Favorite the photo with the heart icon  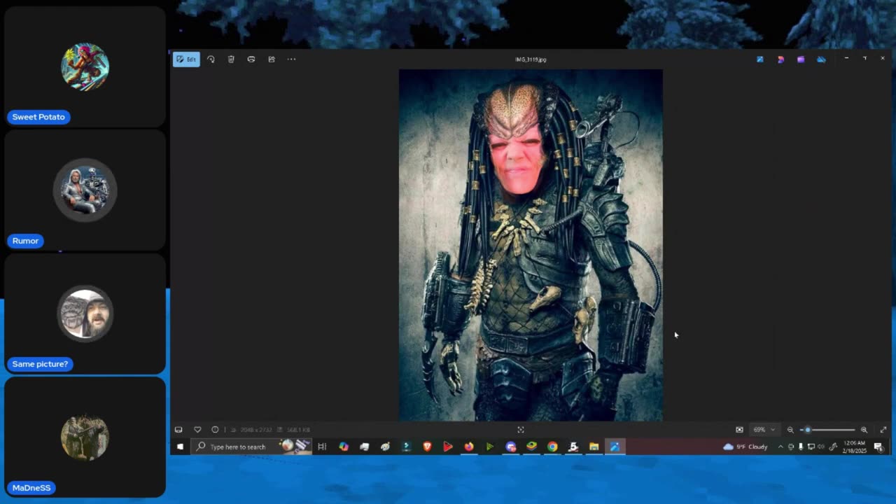(197, 430)
